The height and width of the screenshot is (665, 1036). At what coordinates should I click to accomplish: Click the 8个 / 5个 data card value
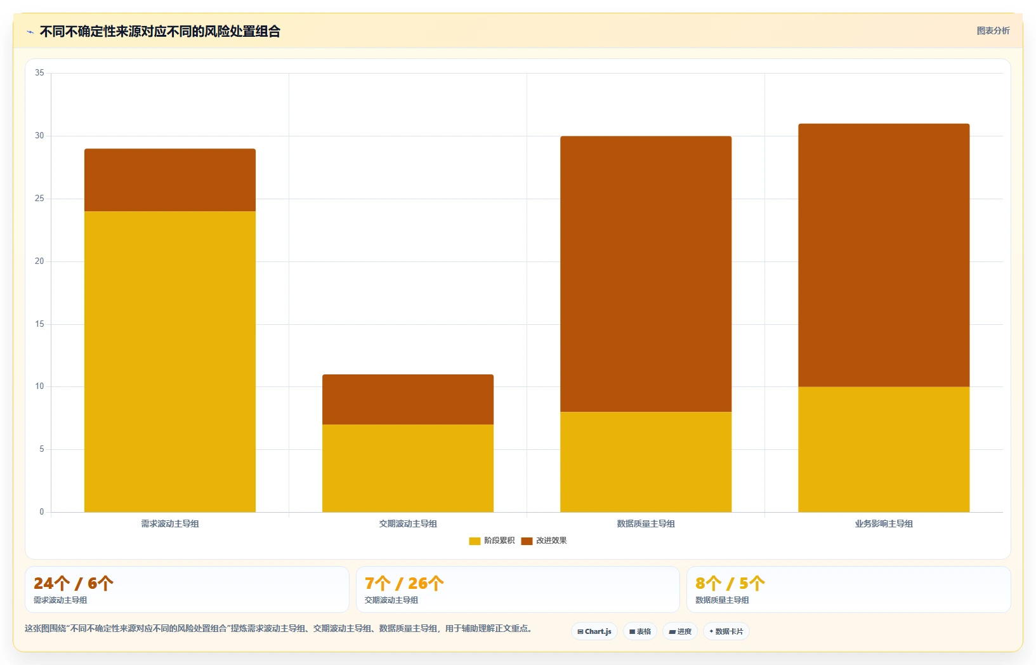point(730,583)
